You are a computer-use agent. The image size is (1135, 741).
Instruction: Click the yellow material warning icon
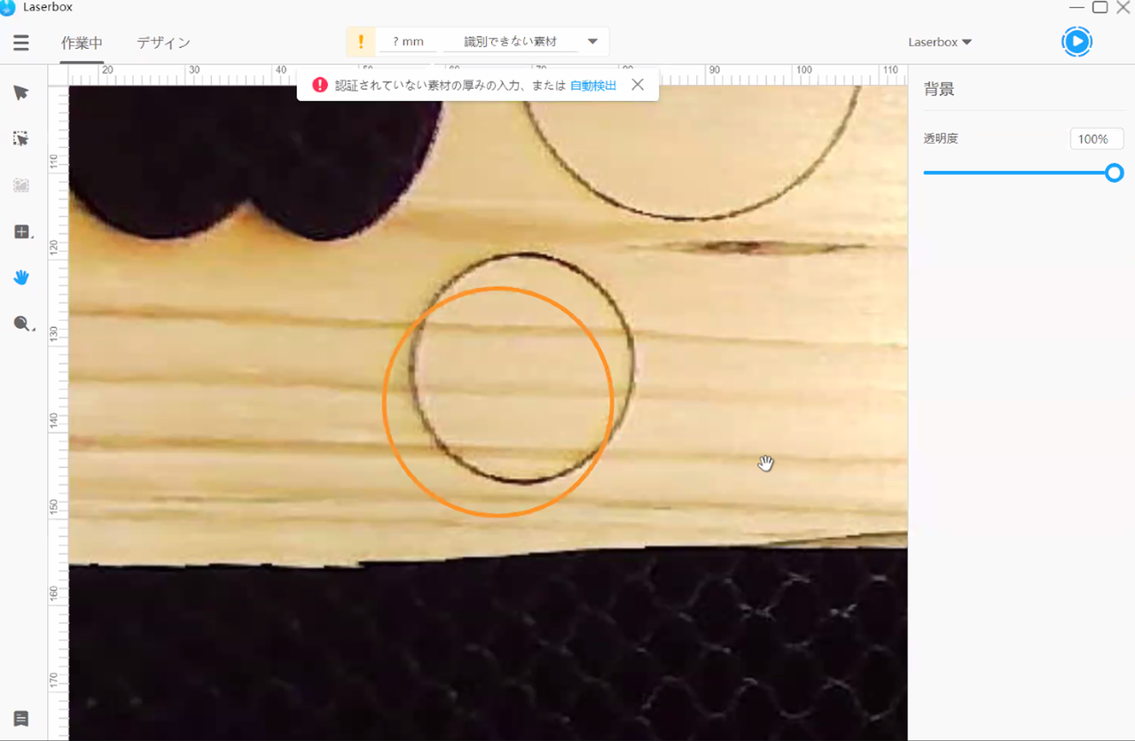coord(361,42)
